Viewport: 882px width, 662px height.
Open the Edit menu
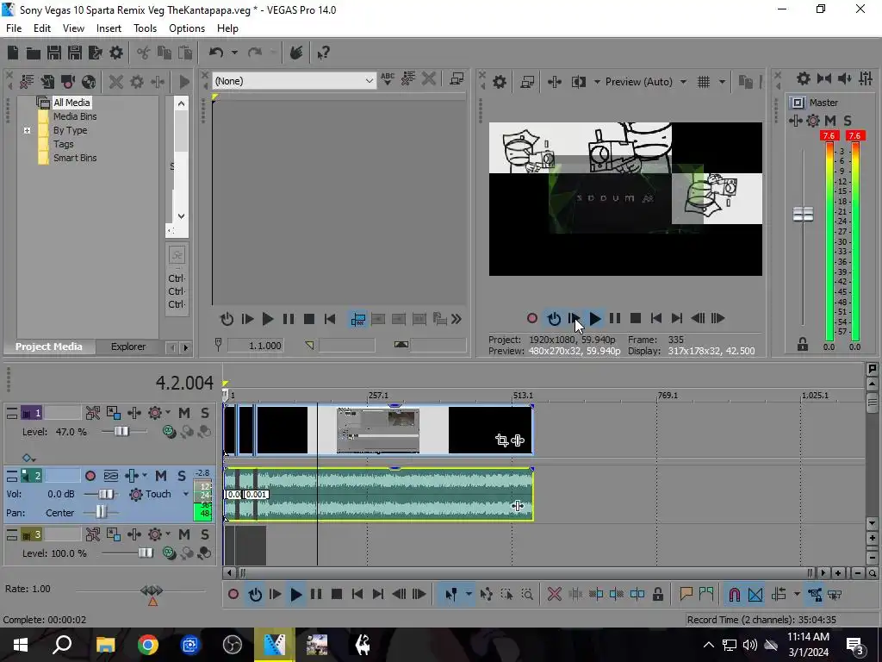(42, 28)
